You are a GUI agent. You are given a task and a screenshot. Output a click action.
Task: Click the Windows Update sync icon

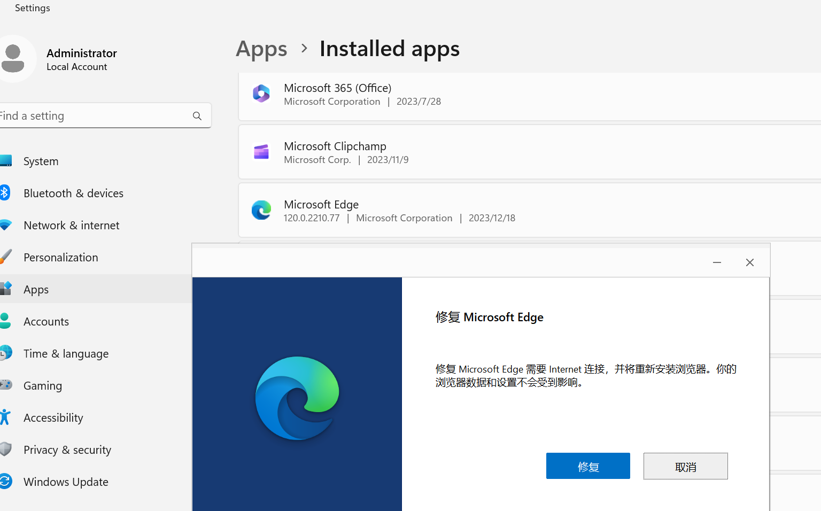(5, 481)
